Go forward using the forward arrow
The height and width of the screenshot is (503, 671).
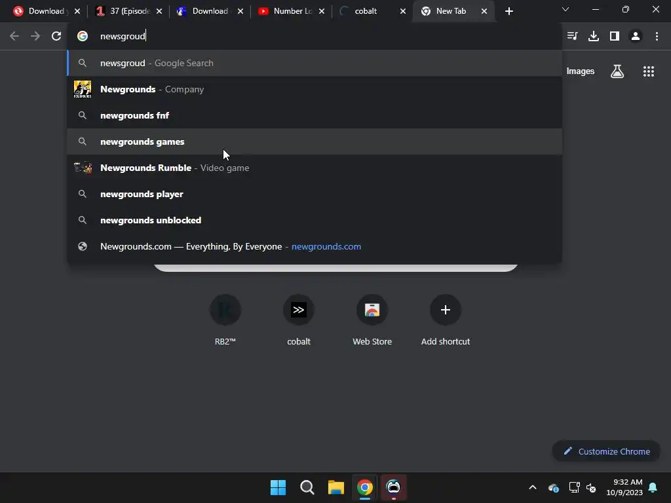pos(35,36)
